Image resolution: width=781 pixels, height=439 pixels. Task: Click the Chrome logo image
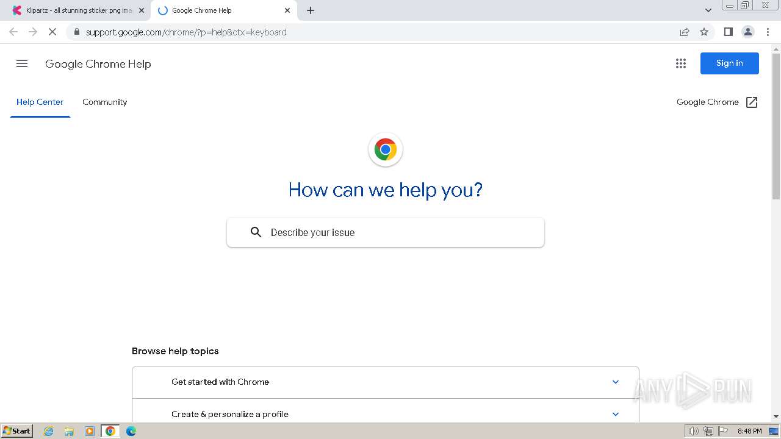pos(386,149)
